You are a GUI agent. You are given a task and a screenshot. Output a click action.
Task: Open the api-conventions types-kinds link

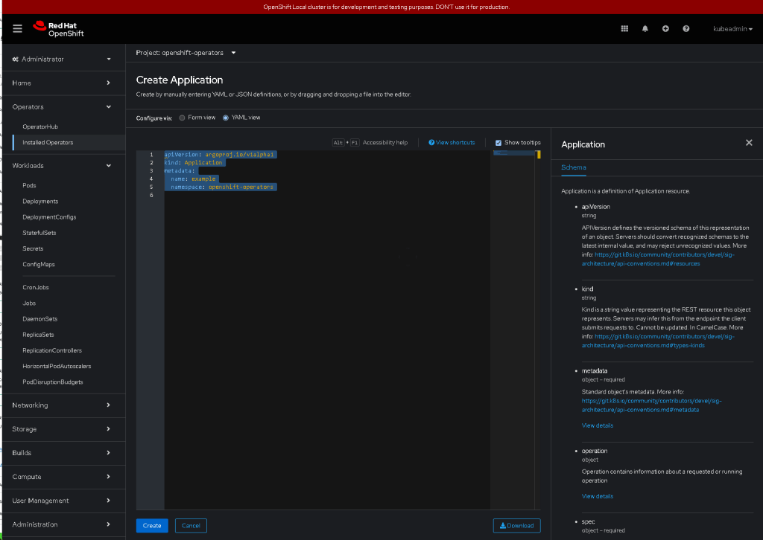658,341
